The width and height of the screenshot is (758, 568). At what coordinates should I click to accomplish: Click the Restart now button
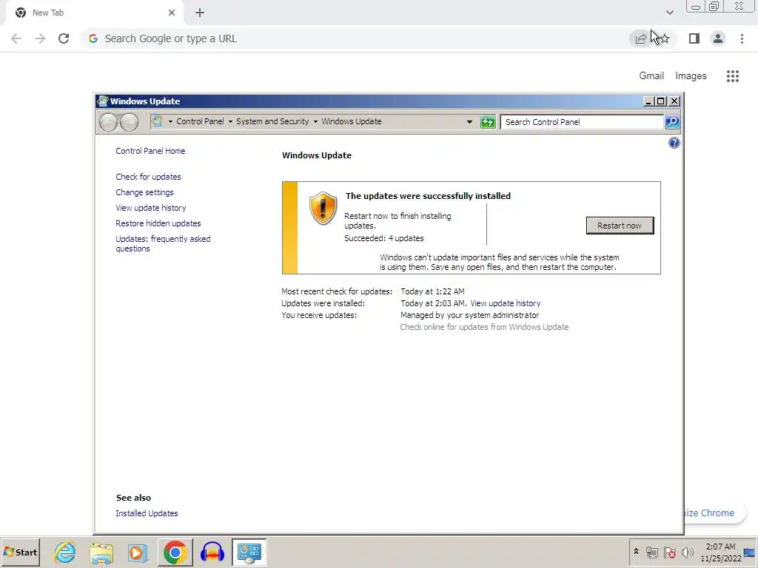pos(620,226)
